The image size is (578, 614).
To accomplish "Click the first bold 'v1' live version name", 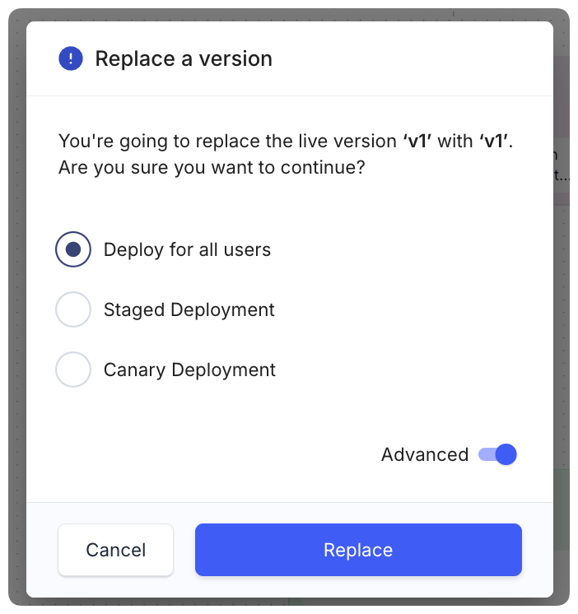I will (x=417, y=141).
